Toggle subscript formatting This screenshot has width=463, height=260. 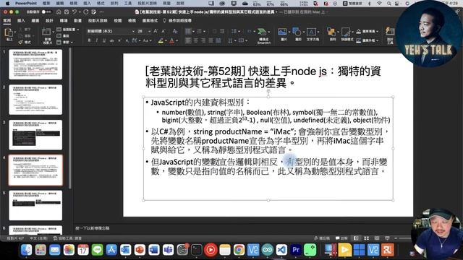(127, 40)
